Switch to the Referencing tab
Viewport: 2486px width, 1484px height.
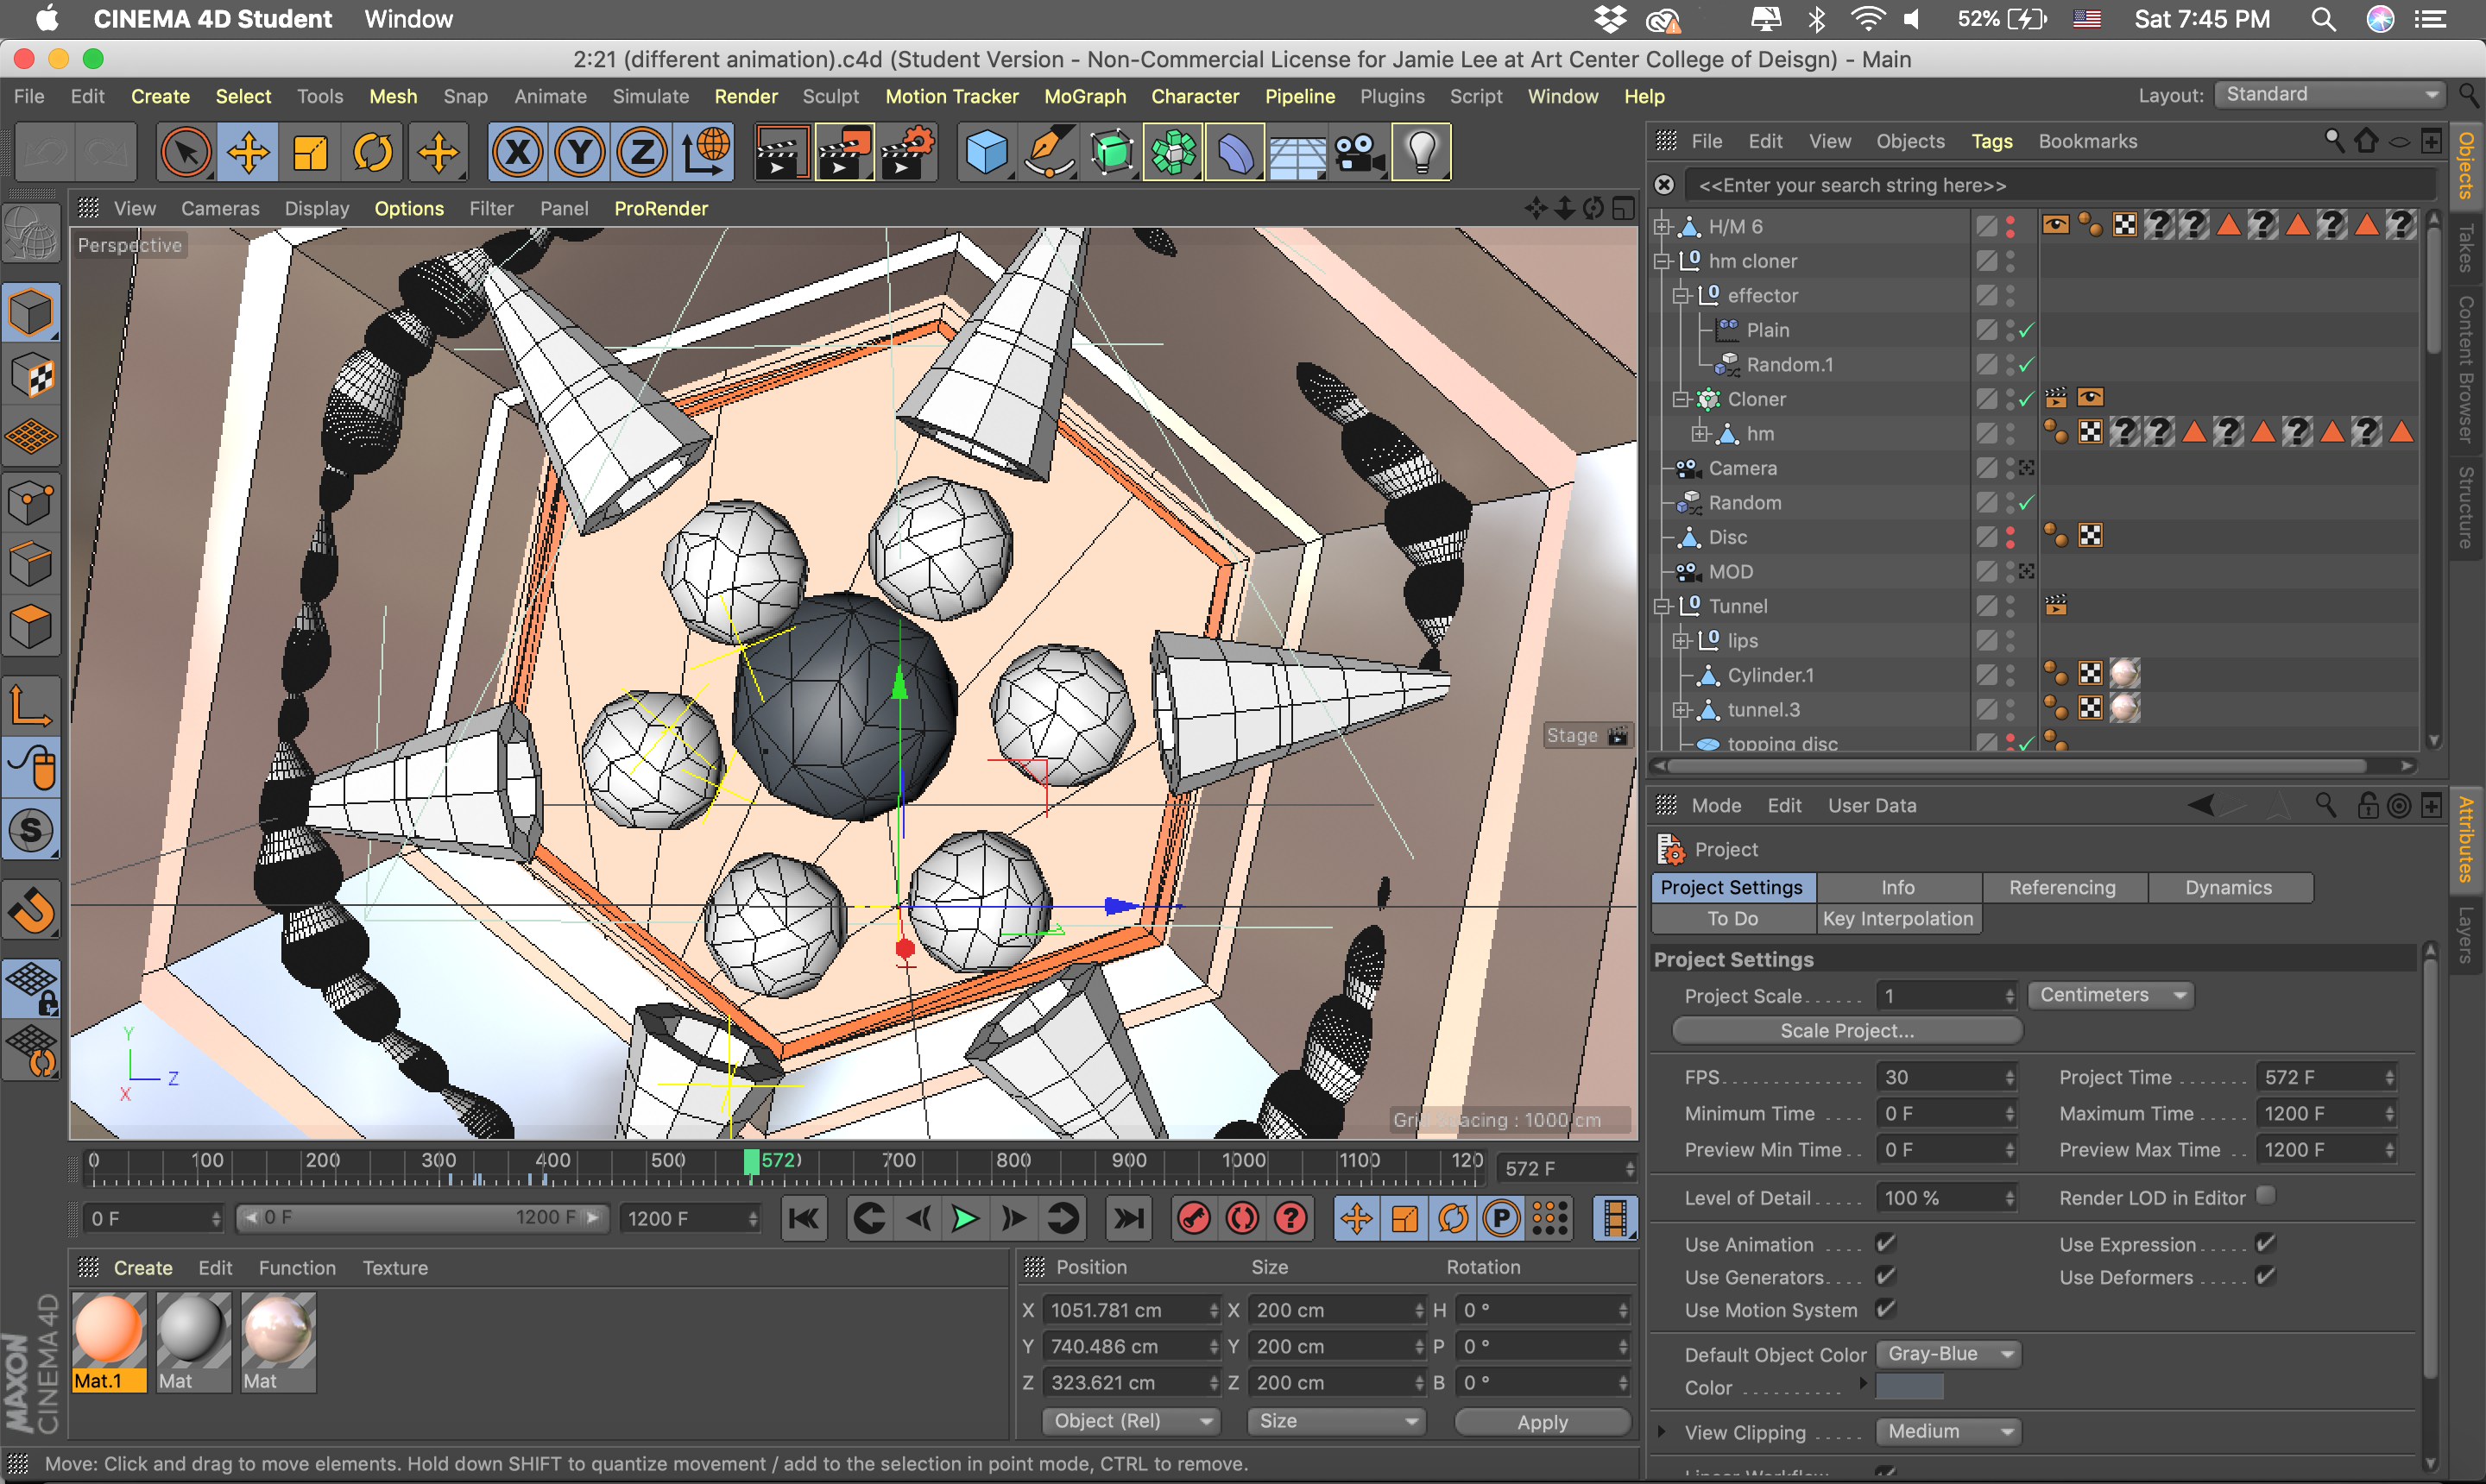point(2064,888)
